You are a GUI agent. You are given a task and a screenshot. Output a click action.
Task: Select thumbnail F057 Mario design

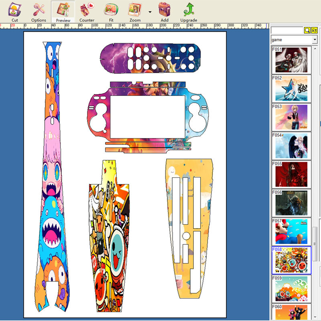pos(291,232)
